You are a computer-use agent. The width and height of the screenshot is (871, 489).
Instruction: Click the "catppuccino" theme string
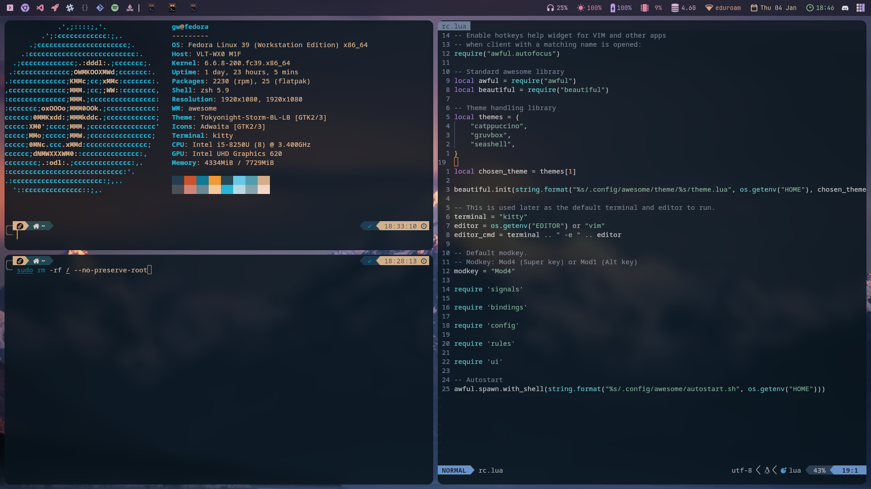point(497,126)
